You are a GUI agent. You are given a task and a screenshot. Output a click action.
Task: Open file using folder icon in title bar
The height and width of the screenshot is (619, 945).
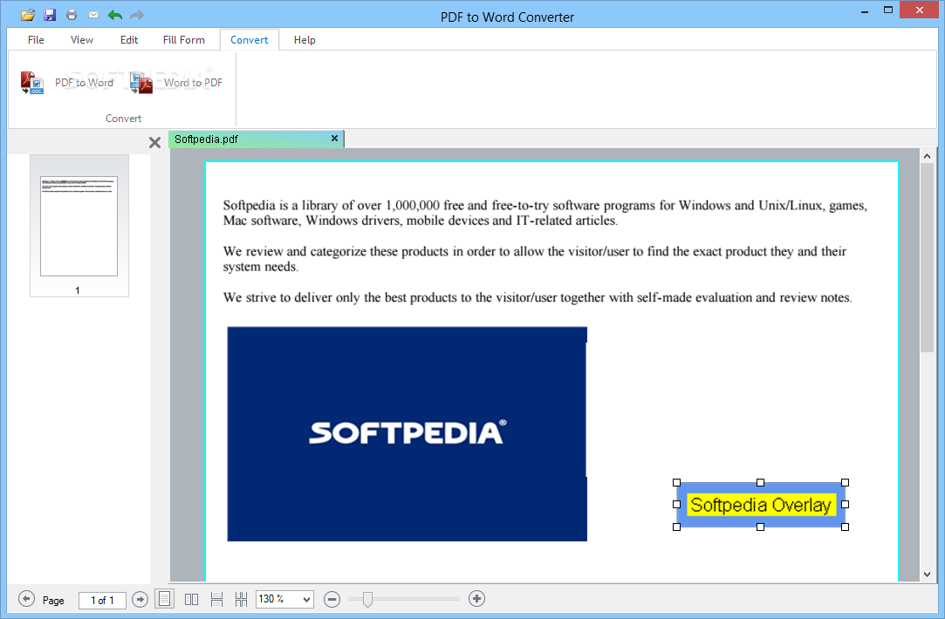pos(28,15)
